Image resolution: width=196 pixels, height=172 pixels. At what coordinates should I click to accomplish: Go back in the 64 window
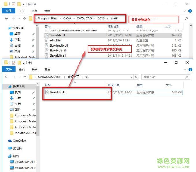point(7,77)
